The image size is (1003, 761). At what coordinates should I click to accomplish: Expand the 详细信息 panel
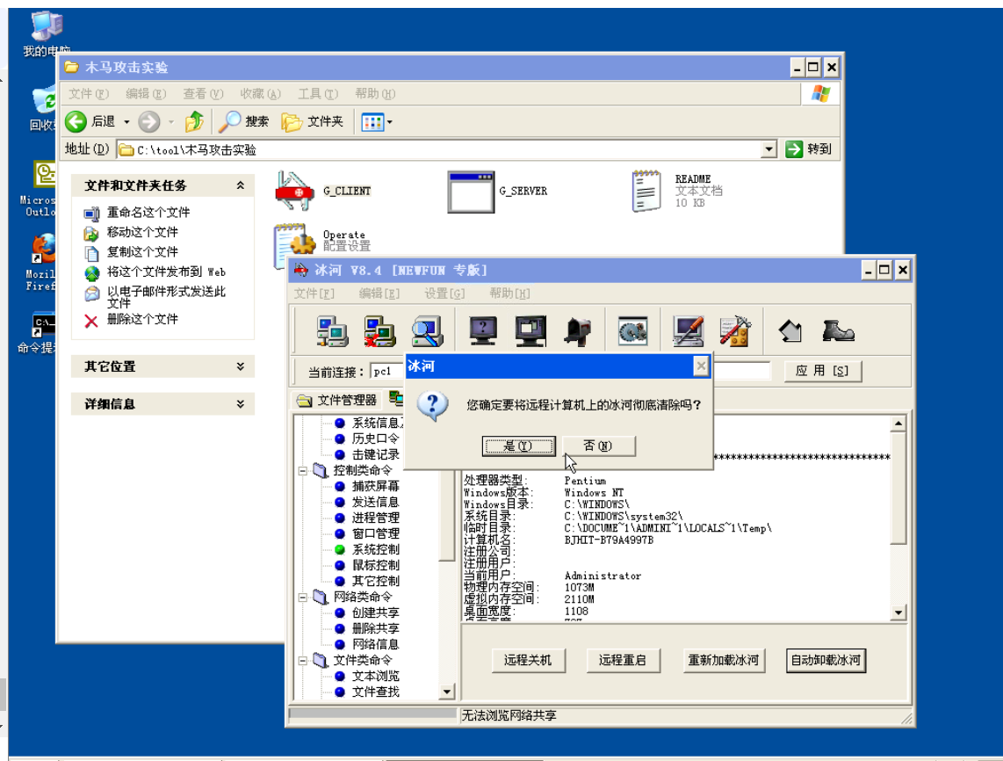[241, 404]
